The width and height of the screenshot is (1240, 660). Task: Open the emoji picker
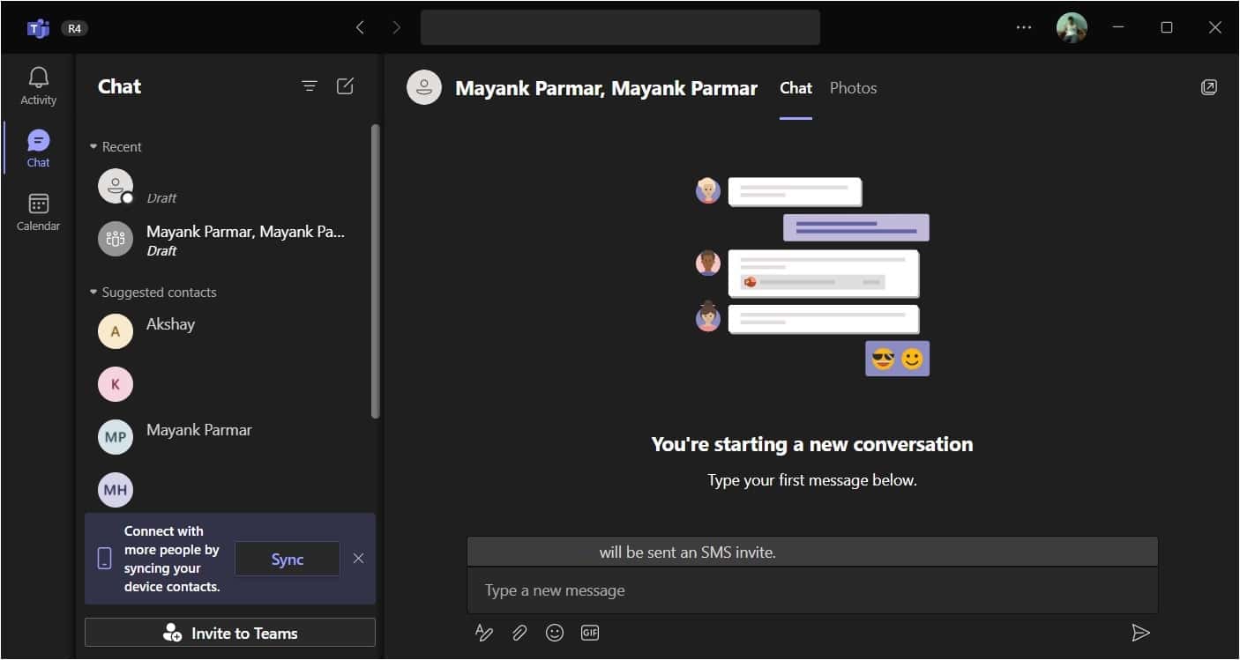(x=554, y=633)
